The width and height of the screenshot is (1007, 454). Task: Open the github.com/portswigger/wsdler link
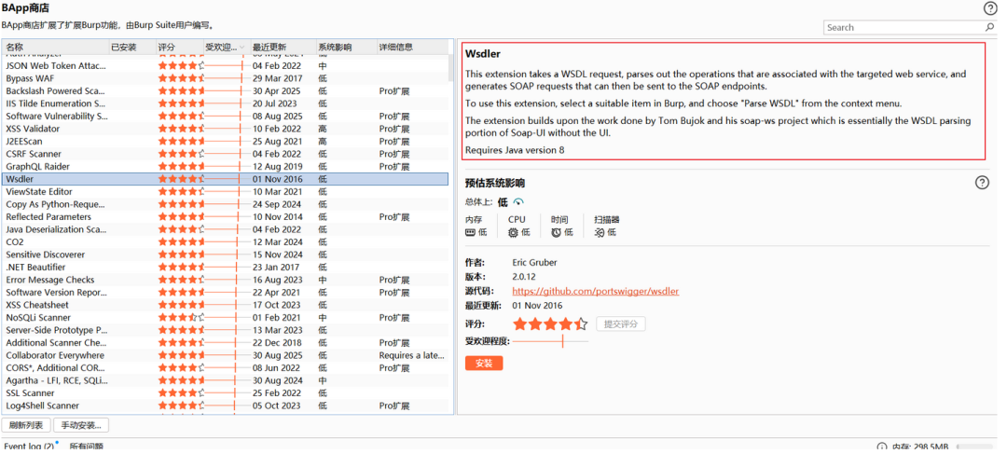tap(595, 292)
